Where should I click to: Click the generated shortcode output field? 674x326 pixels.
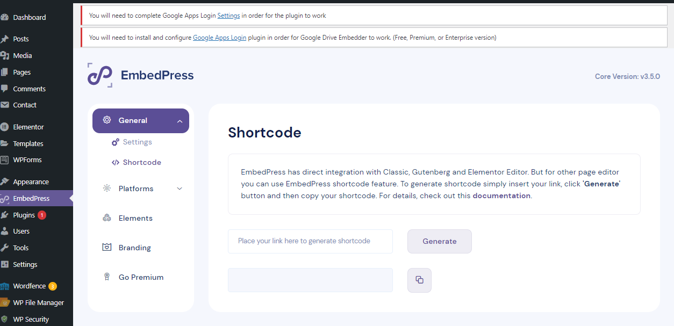[x=310, y=280]
